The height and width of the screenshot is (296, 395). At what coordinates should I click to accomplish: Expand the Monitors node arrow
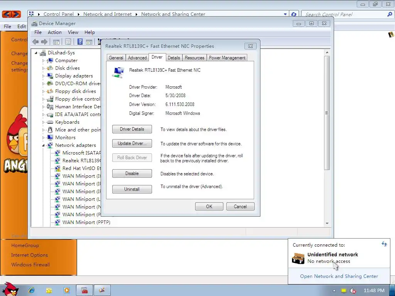click(x=43, y=138)
